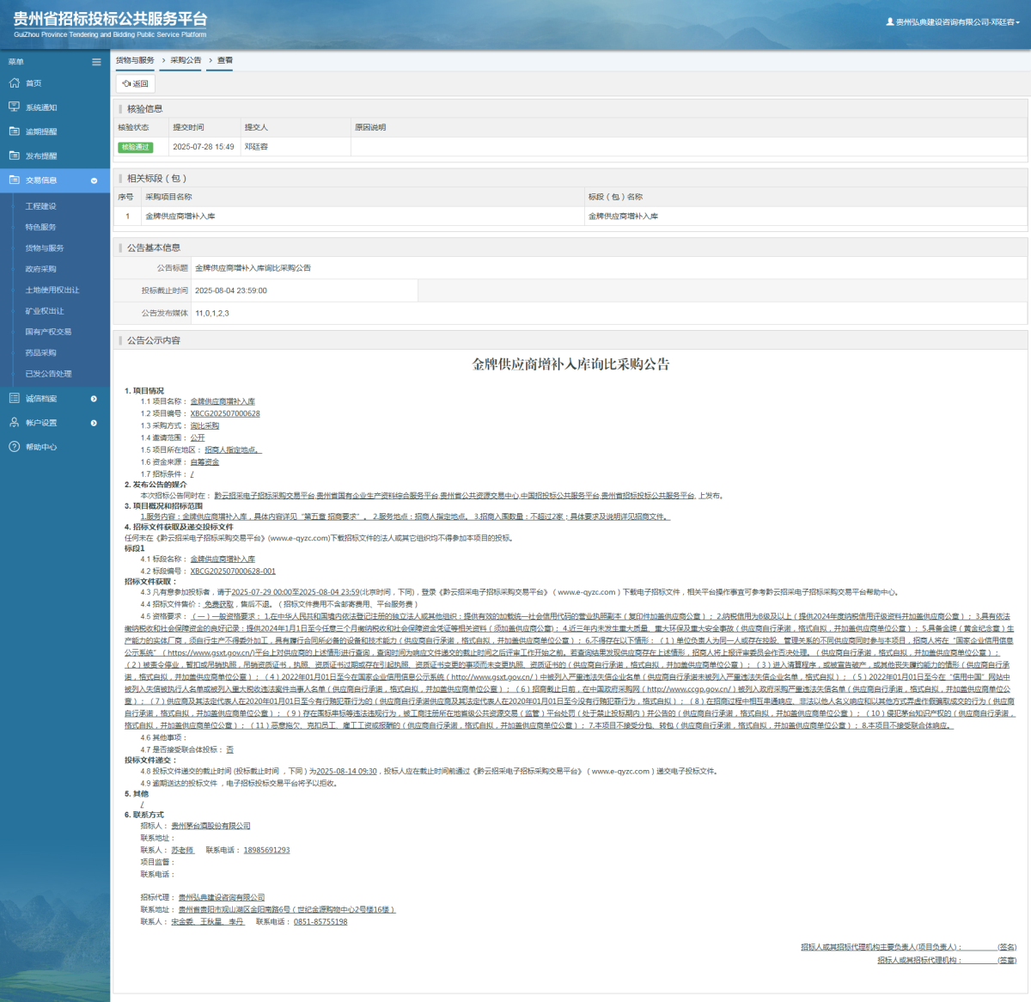Click the 发布提醒 sidebar icon
The width and height of the screenshot is (1031, 1002).
14,156
